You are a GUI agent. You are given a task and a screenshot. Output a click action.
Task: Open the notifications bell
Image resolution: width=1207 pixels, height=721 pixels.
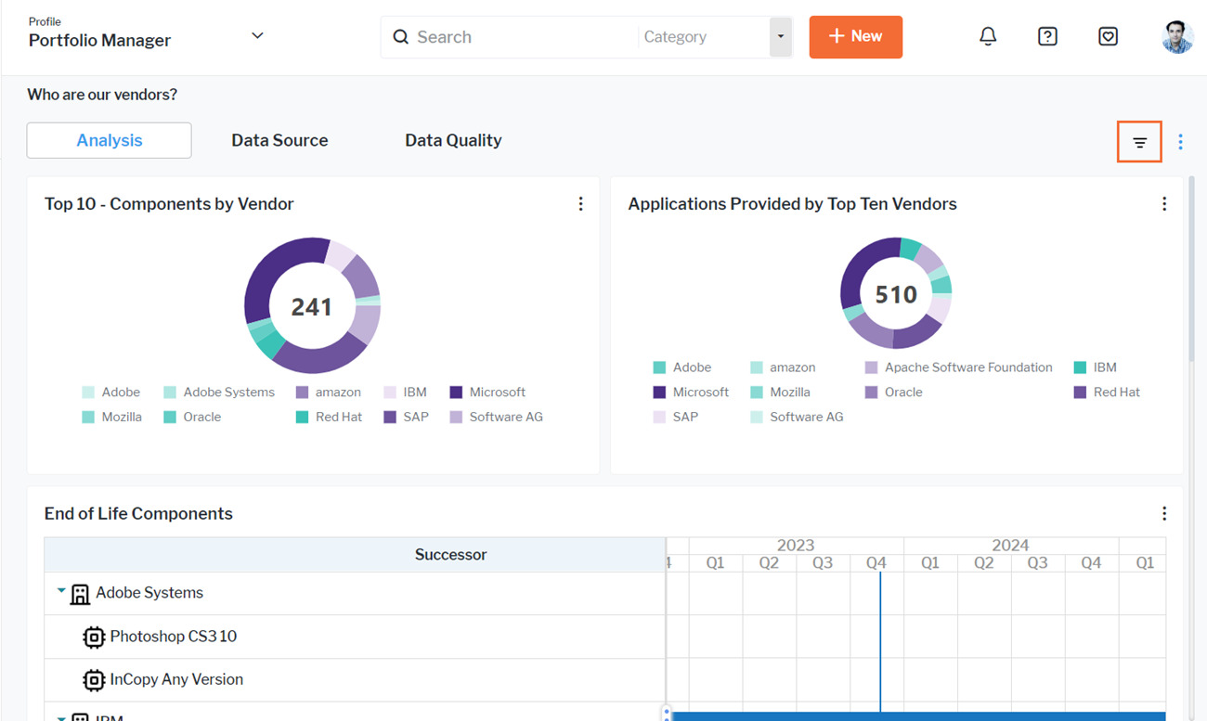coord(988,37)
